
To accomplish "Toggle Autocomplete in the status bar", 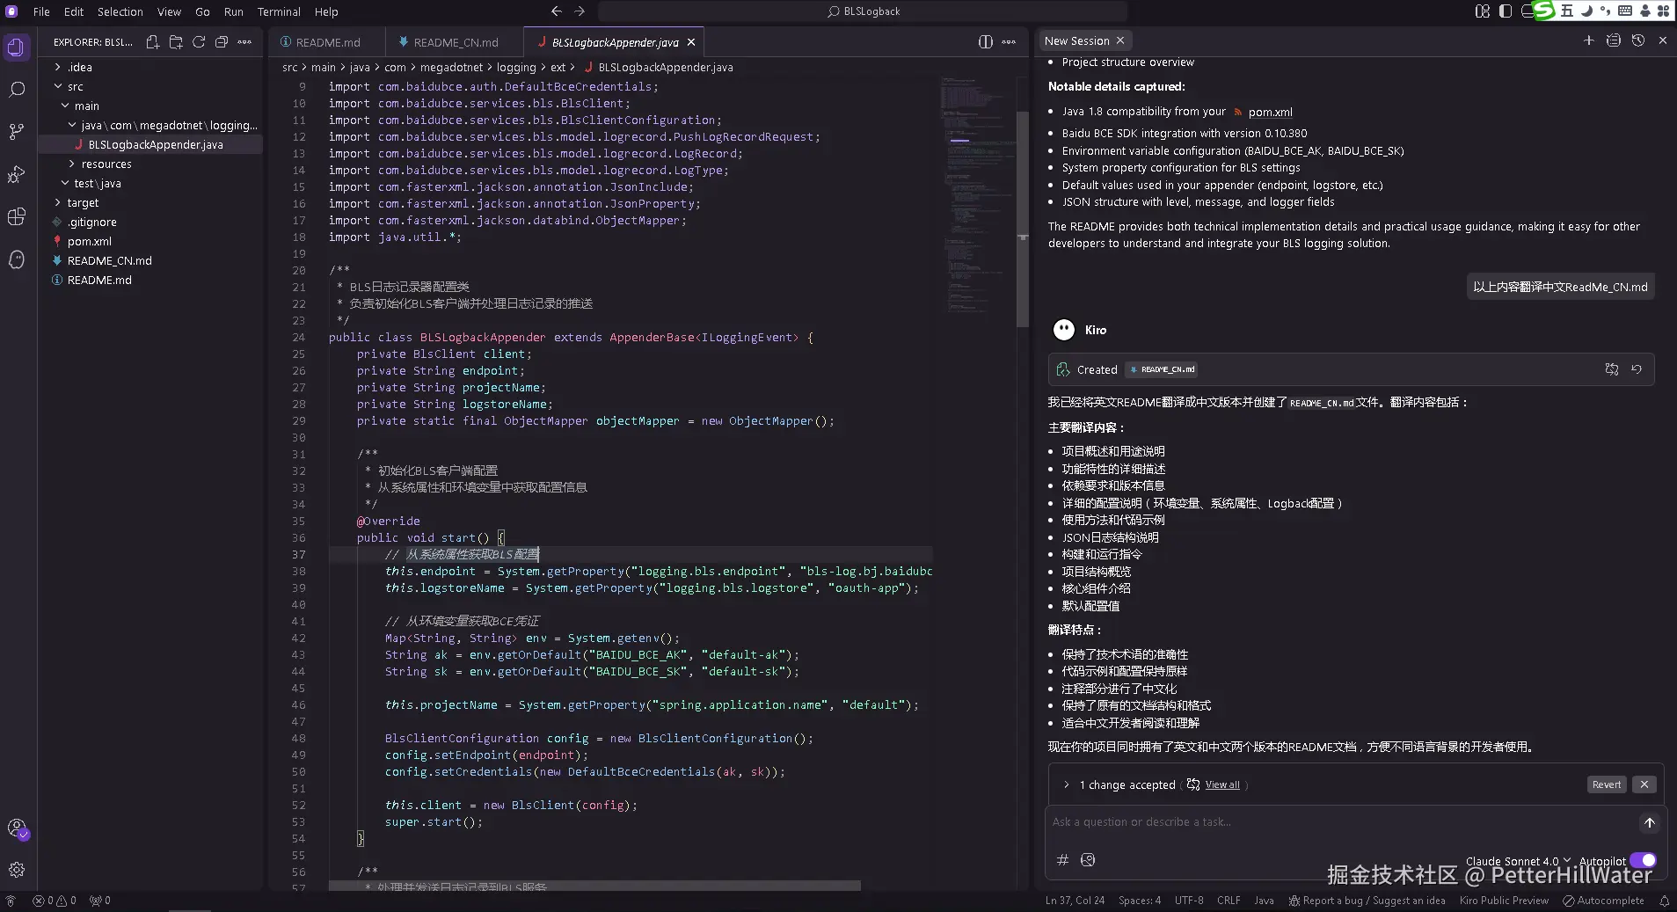I will point(1603,901).
